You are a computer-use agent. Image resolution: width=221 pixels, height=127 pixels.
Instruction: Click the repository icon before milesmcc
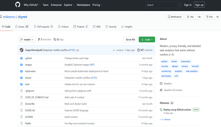1,17
